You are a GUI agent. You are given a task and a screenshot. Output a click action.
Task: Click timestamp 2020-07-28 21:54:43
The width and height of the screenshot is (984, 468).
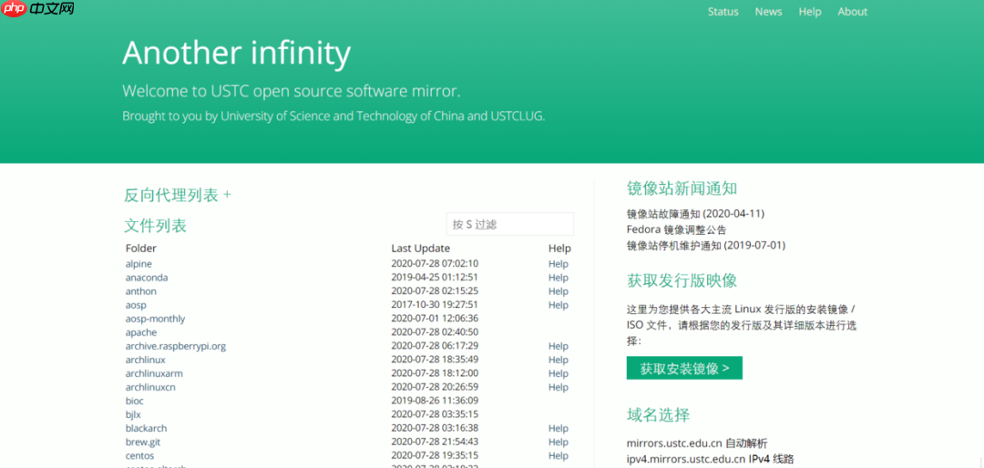tap(435, 443)
